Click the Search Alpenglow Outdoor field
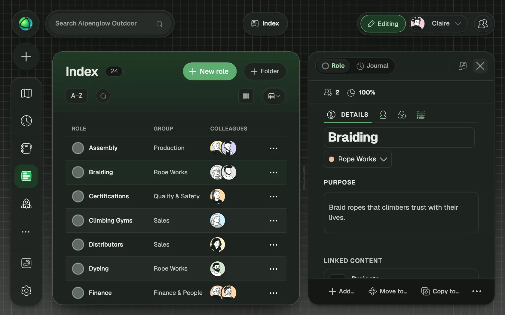This screenshot has height=315, width=505. (x=110, y=23)
